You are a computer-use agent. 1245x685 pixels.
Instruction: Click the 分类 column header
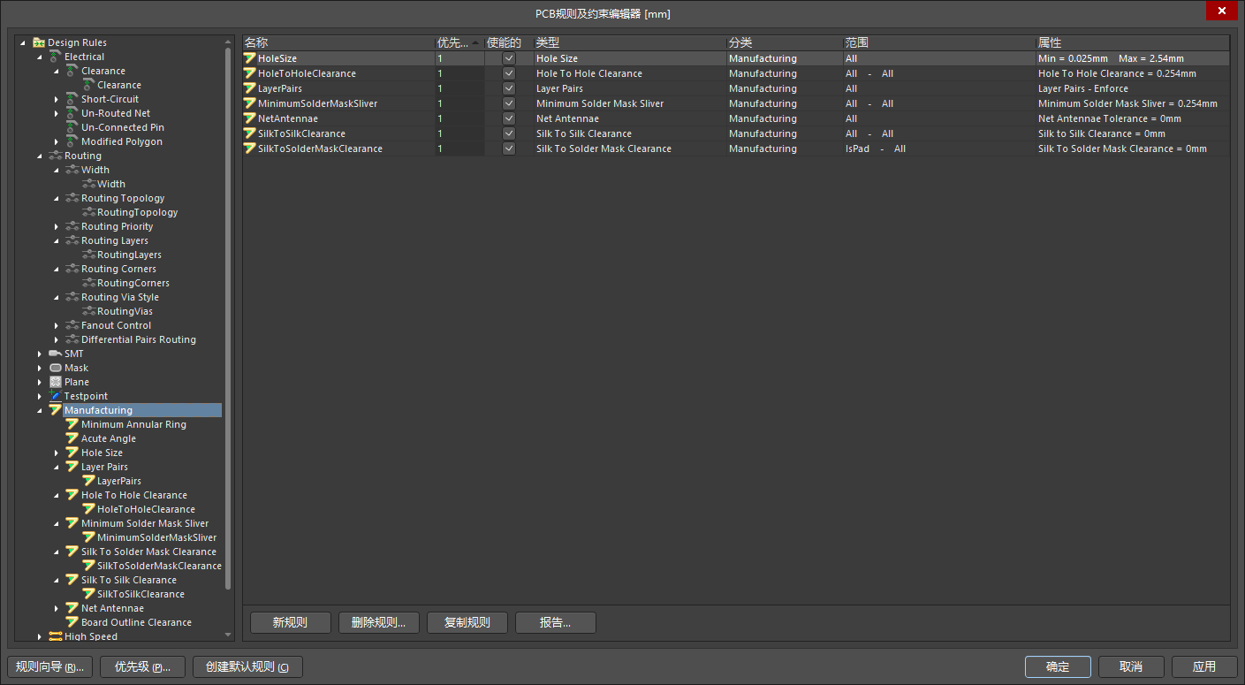[785, 42]
